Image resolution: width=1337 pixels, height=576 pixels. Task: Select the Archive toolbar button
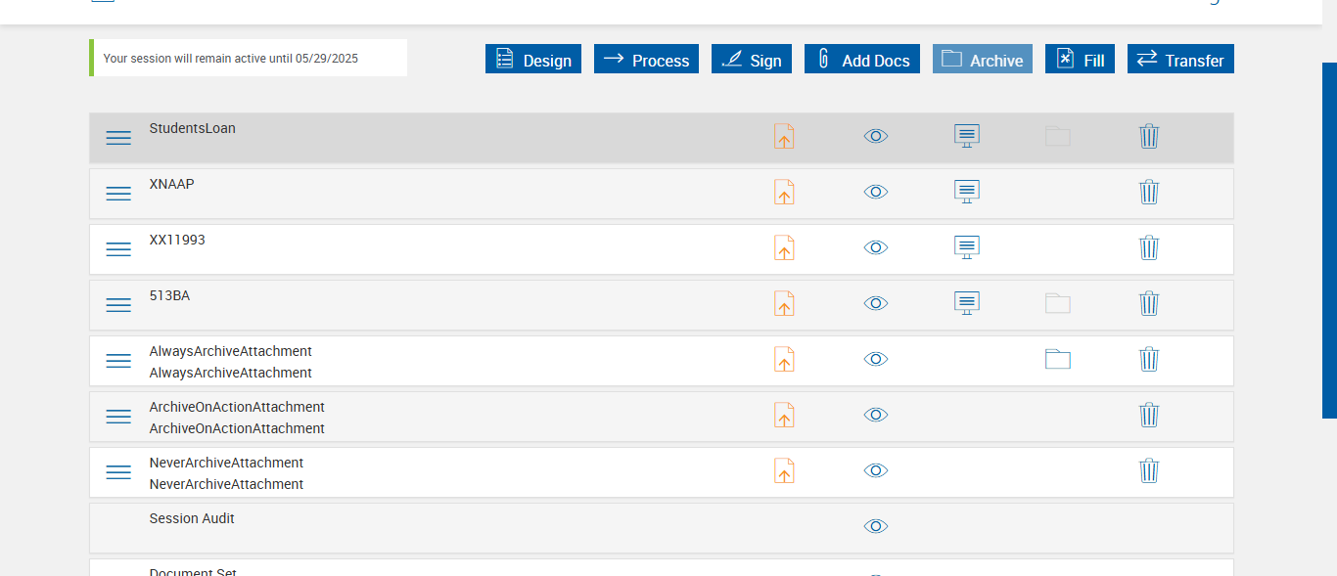tap(982, 60)
